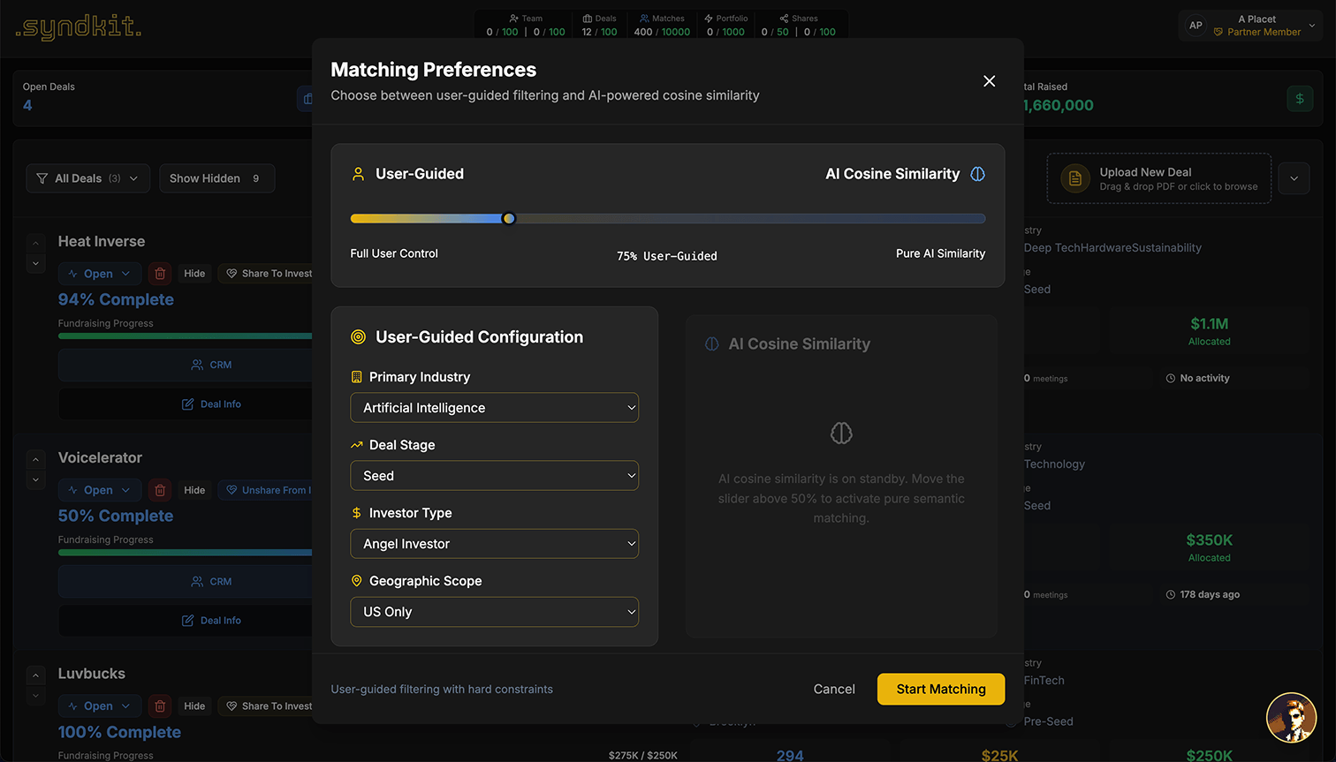Image resolution: width=1336 pixels, height=762 pixels.
Task: Move Heat Inverse down with the arrow
Action: 35,263
